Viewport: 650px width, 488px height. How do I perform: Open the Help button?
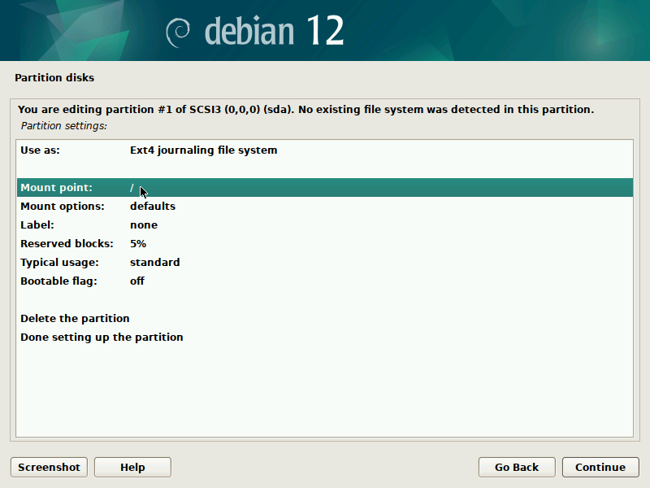tap(132, 467)
